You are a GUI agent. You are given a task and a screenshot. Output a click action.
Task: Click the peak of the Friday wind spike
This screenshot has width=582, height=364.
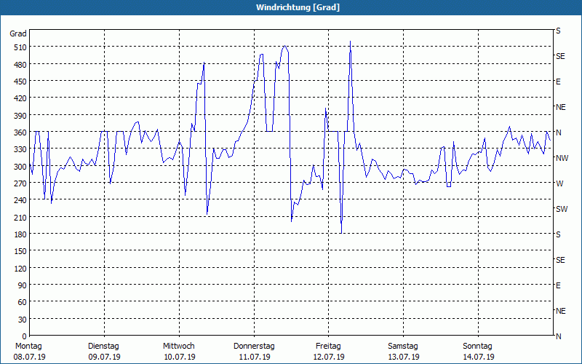[x=350, y=41]
